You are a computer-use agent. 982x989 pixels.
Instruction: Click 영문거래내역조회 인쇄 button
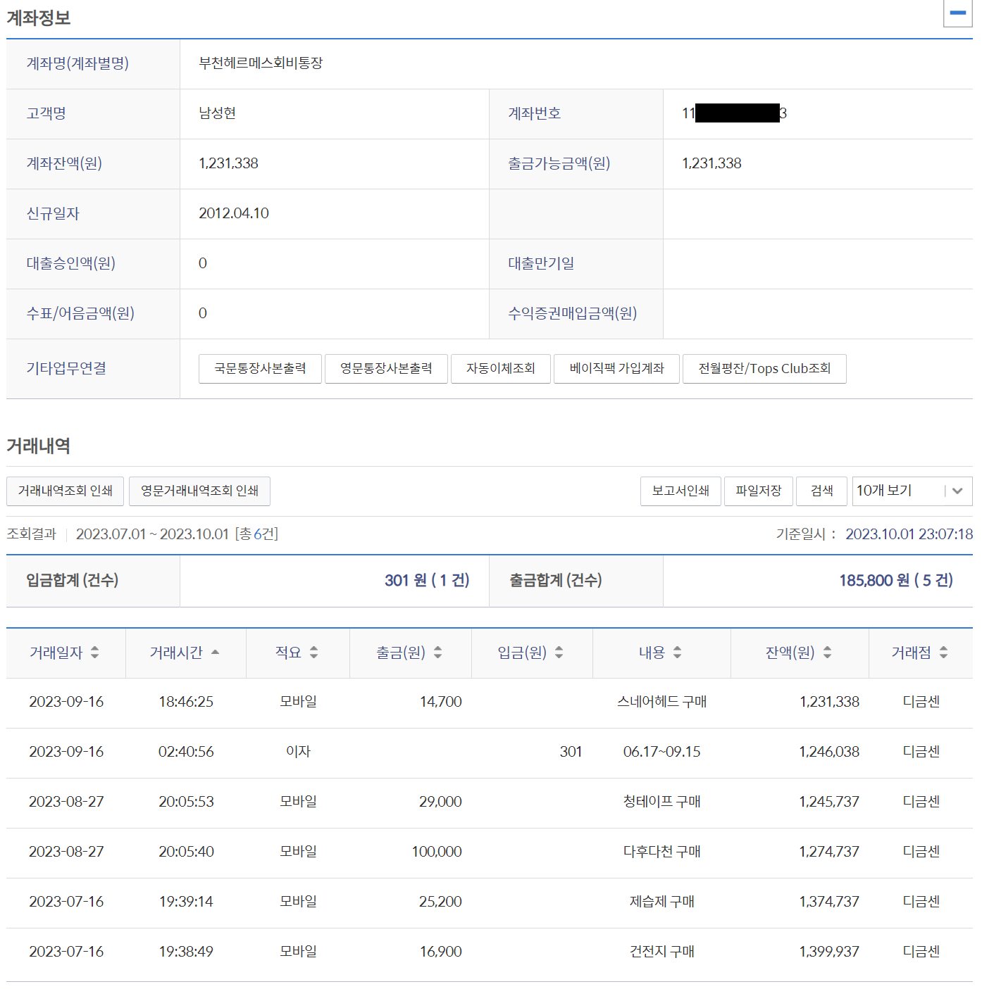tap(199, 491)
